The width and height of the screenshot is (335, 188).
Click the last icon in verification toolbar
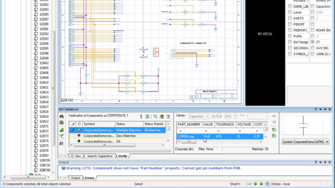coord(168,117)
